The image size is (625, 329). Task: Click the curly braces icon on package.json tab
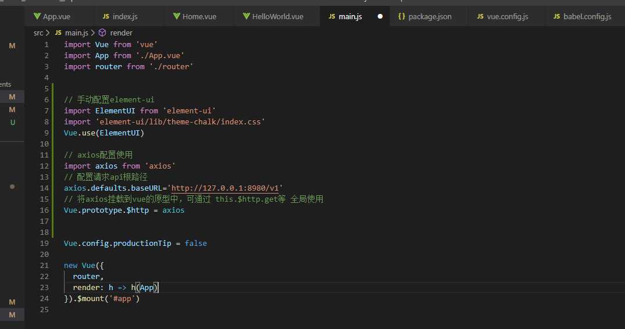tap(401, 16)
